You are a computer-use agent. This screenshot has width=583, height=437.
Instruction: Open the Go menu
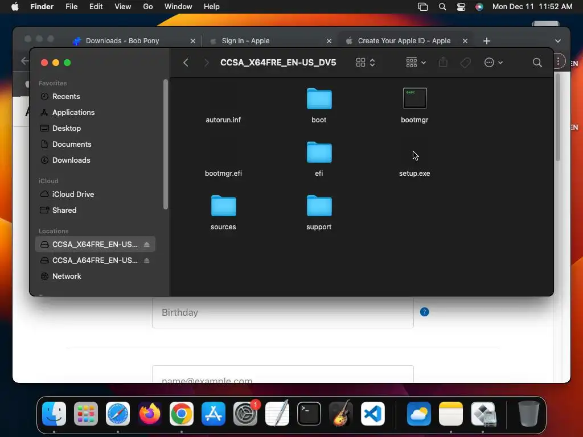(148, 7)
